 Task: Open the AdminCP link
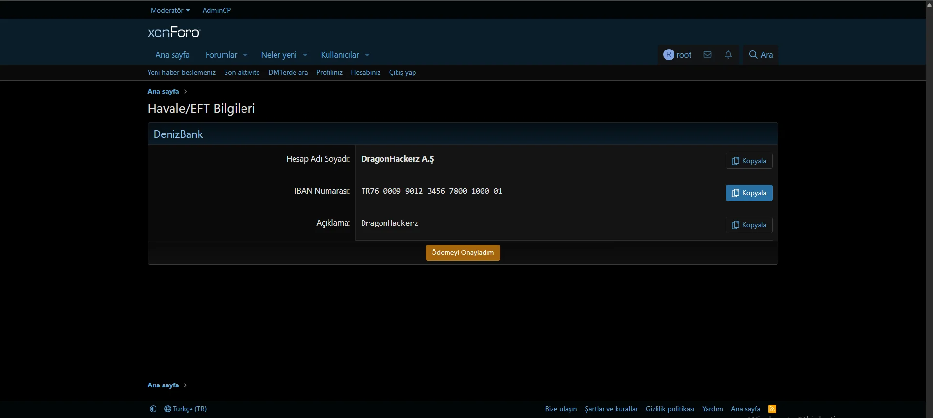(216, 10)
